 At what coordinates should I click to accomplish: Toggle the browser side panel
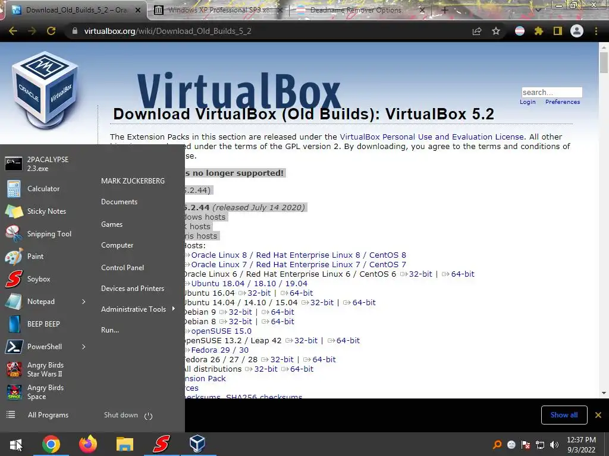pyautogui.click(x=558, y=31)
